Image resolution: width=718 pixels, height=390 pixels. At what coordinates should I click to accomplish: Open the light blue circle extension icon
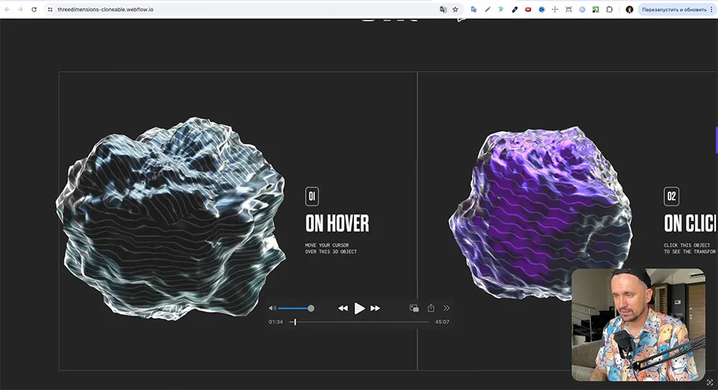[582, 9]
